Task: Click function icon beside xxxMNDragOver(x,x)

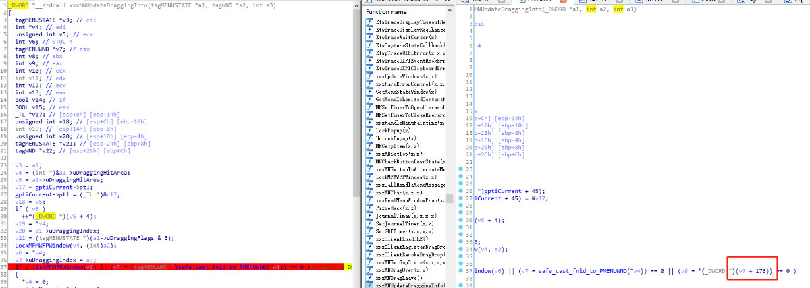Action: click(x=369, y=270)
